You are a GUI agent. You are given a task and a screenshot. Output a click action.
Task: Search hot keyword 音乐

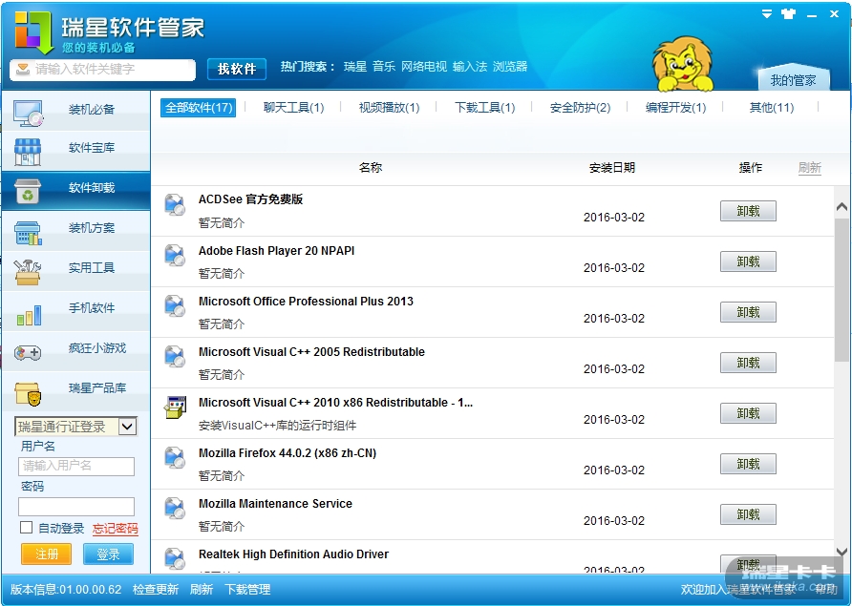point(384,66)
